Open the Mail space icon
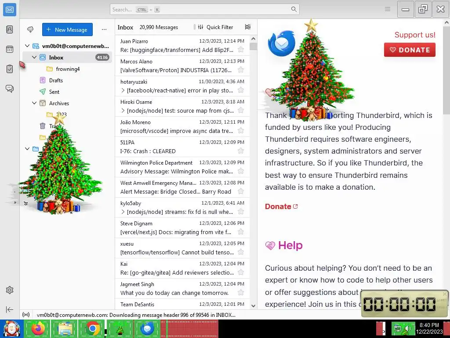Viewport: 450px width, 338px height. tap(10, 10)
